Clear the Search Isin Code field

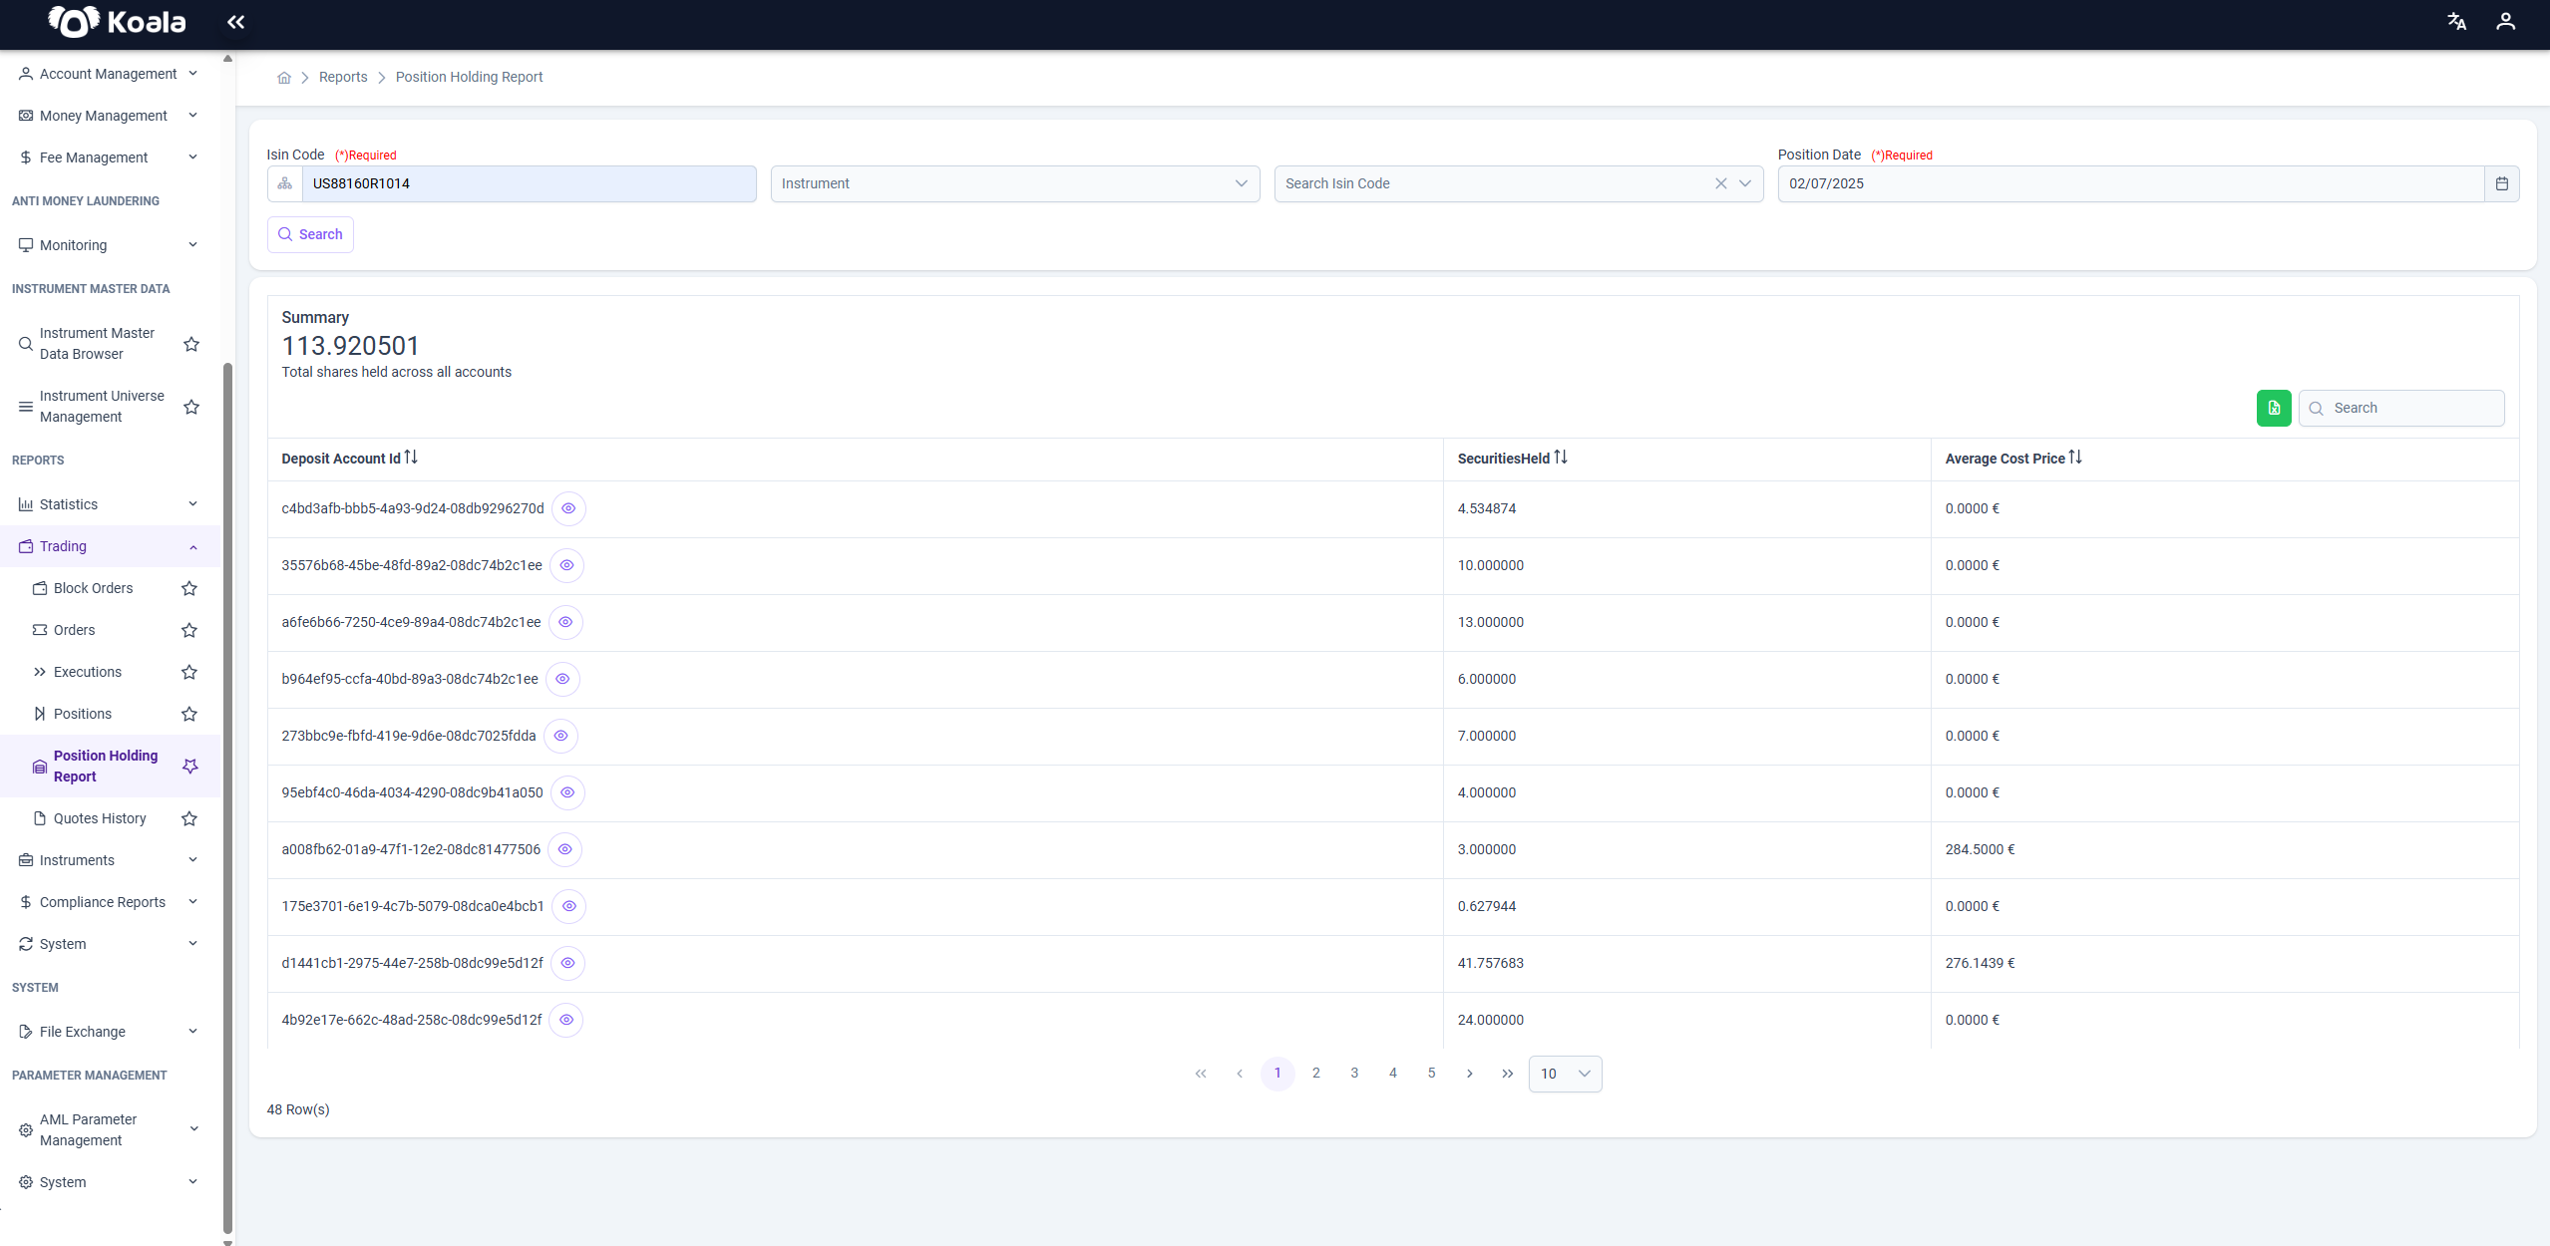pos(1720,184)
